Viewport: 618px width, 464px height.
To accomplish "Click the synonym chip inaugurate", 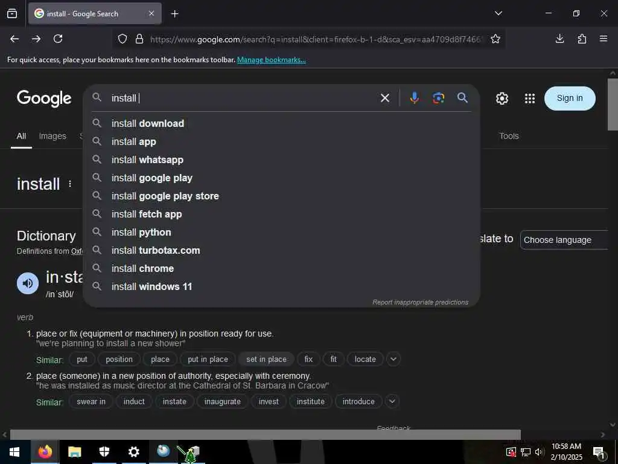I will 222,401.
